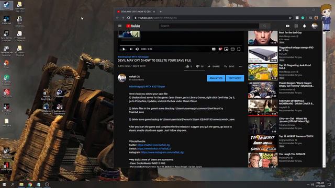Select the Origin desktop icon
Screen dimensions: 335x188
pos(6,64)
